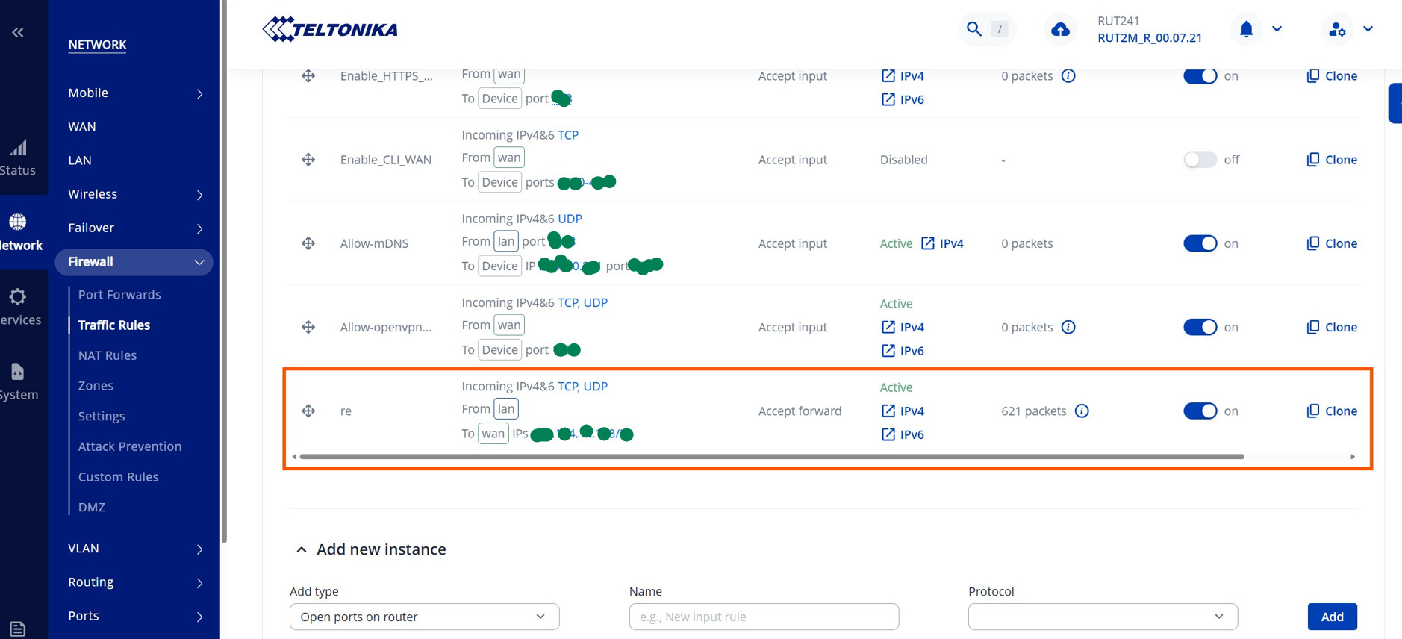
Task: Open the Protocol dropdown
Action: 1102,617
